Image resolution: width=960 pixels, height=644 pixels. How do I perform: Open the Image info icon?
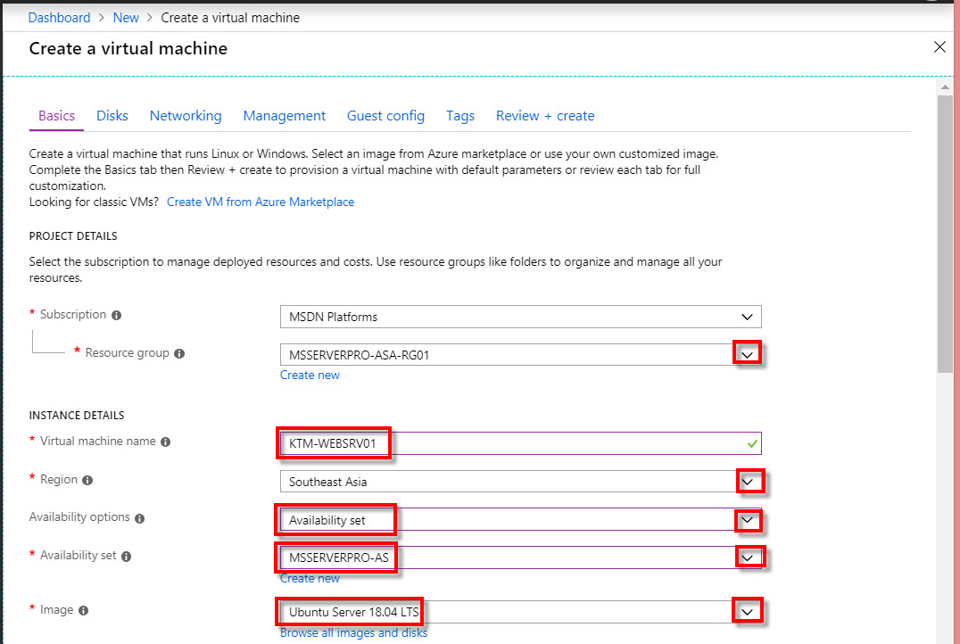82,610
